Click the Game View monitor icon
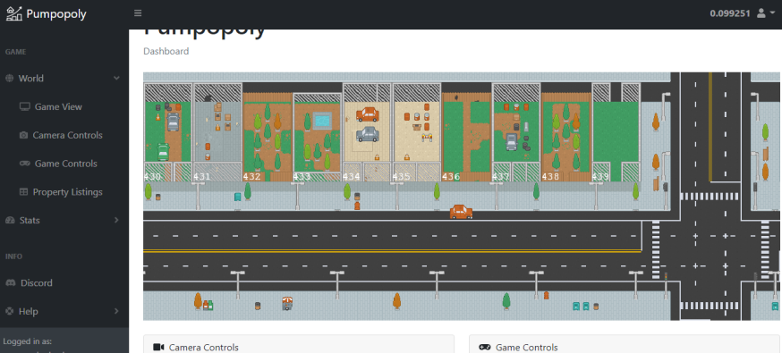 [x=24, y=106]
